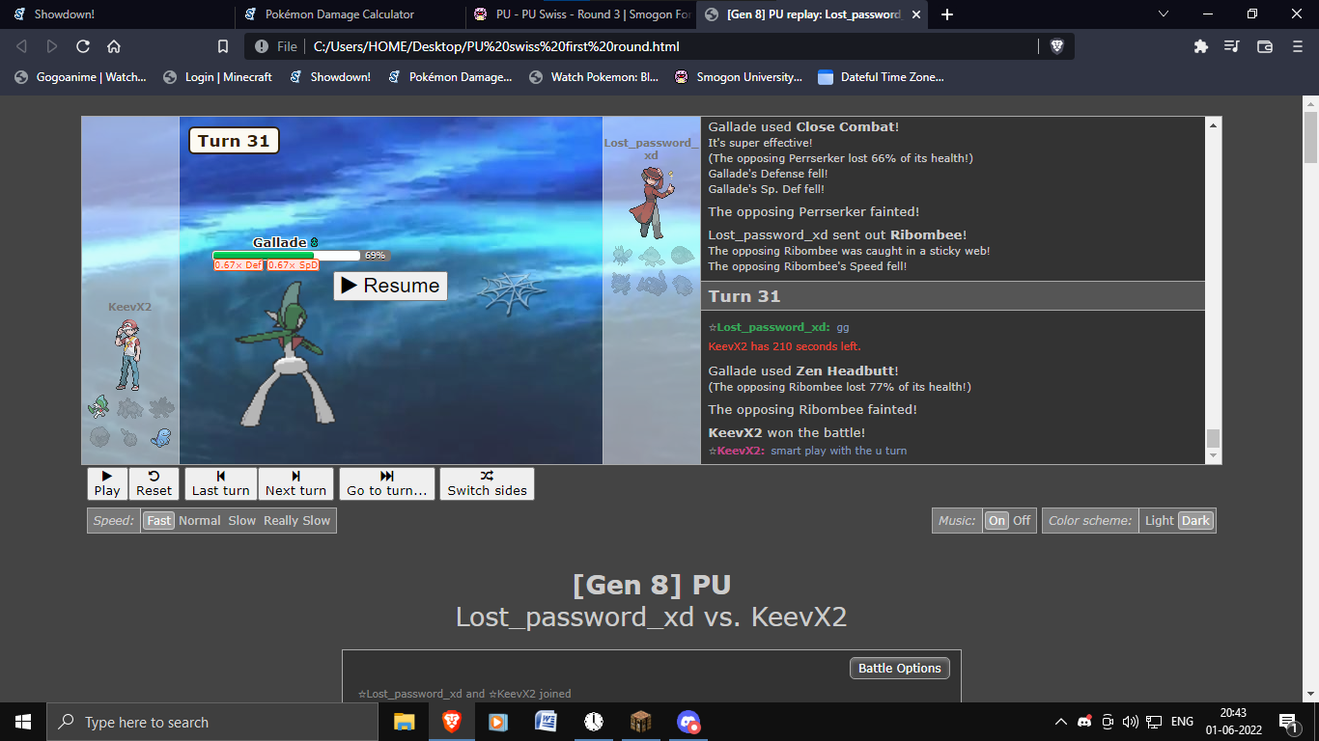1319x741 pixels.
Task: Click the Turn 31 indicator badge
Action: (234, 141)
